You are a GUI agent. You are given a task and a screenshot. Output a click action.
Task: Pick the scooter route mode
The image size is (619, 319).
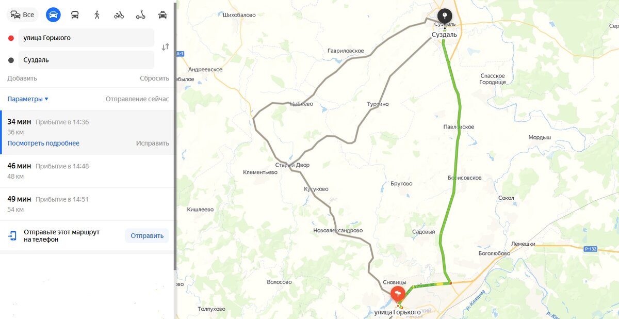141,14
